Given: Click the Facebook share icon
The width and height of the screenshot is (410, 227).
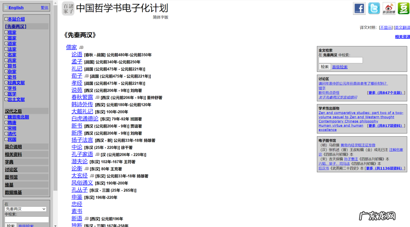Looking at the screenshot, I should pyautogui.click(x=359, y=8).
